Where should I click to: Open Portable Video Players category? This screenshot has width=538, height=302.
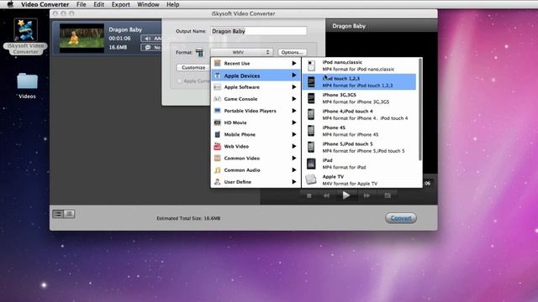point(256,111)
